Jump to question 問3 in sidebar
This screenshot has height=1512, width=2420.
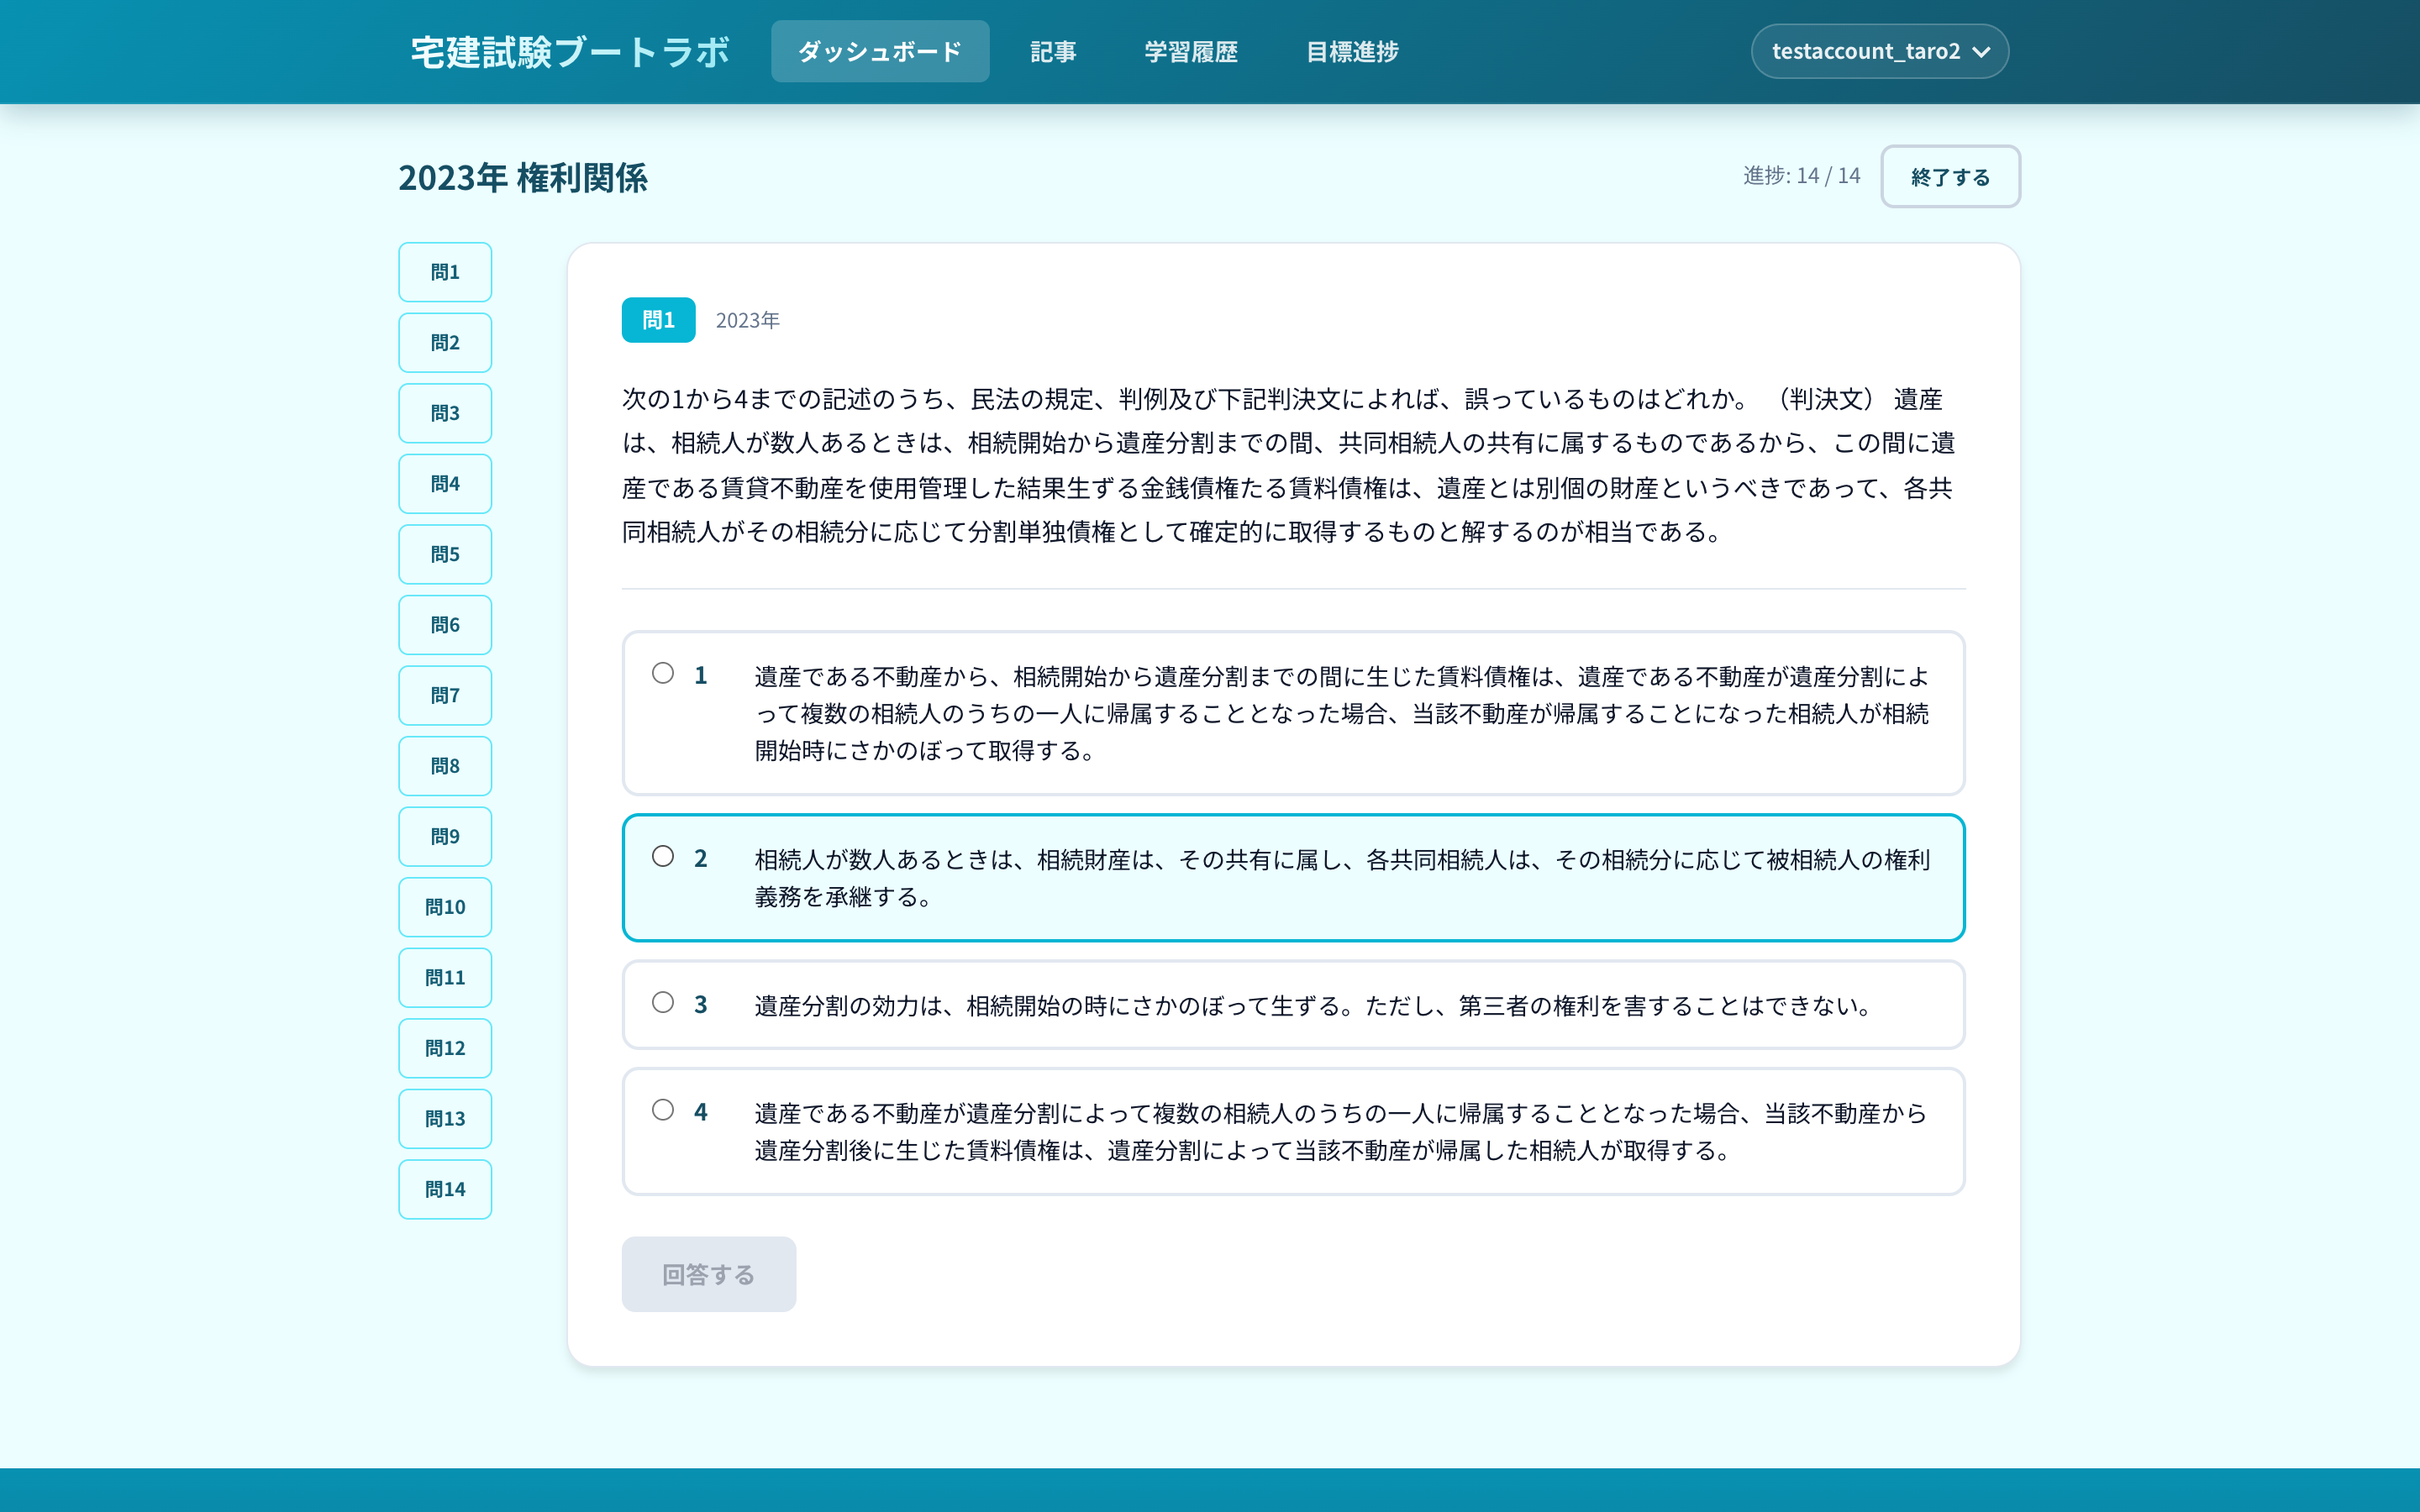click(445, 413)
